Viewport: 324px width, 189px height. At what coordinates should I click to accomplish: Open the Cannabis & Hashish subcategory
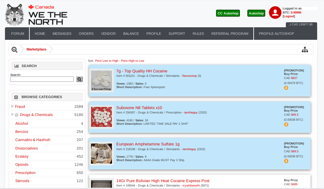pyautogui.click(x=33, y=140)
